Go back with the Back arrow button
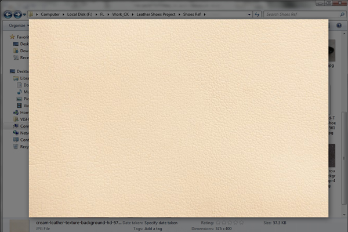The image size is (348, 232). tap(8, 14)
